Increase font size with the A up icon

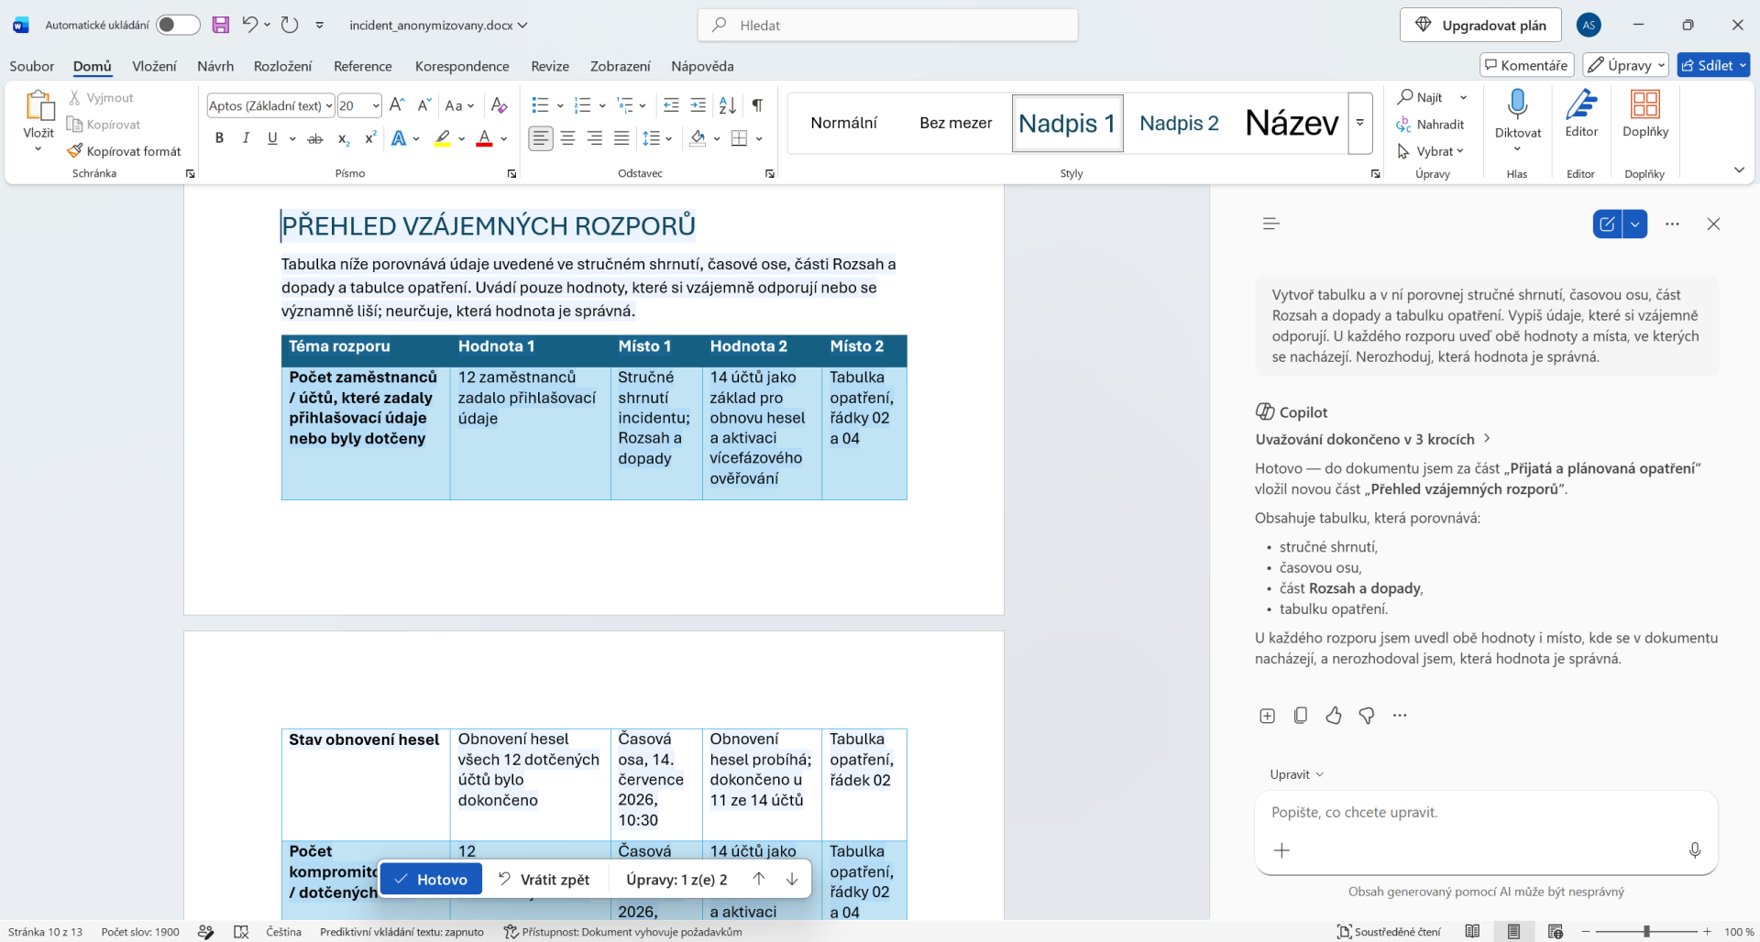click(397, 105)
